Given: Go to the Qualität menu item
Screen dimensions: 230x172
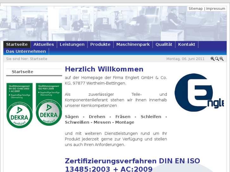Looking at the screenshot, I should (164, 44).
